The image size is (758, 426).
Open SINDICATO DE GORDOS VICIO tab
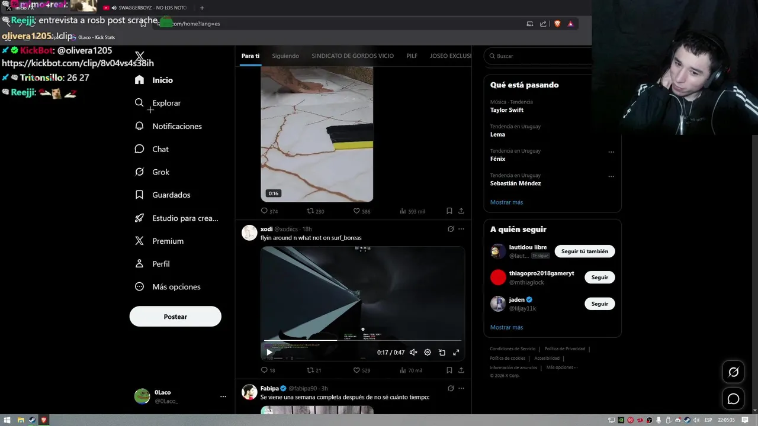(352, 56)
